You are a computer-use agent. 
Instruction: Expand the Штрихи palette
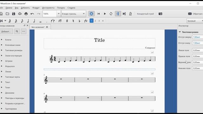tap(2, 61)
